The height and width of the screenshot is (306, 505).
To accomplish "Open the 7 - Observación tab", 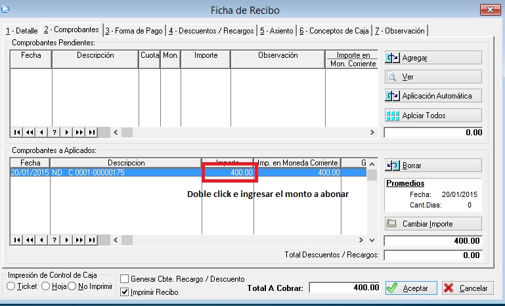I will tap(400, 30).
